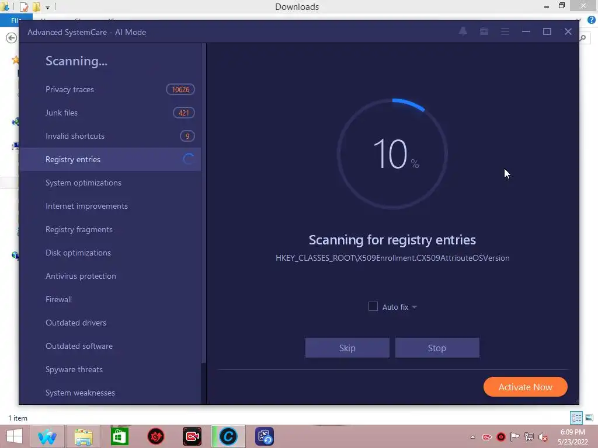Image resolution: width=598 pixels, height=448 pixels.
Task: Select Outdated drivers item
Action: pos(110,323)
